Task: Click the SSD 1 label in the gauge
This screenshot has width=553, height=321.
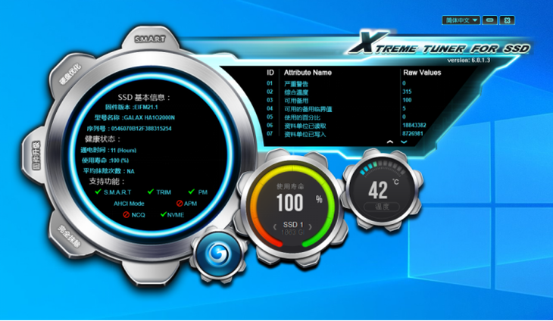Action: coord(292,224)
